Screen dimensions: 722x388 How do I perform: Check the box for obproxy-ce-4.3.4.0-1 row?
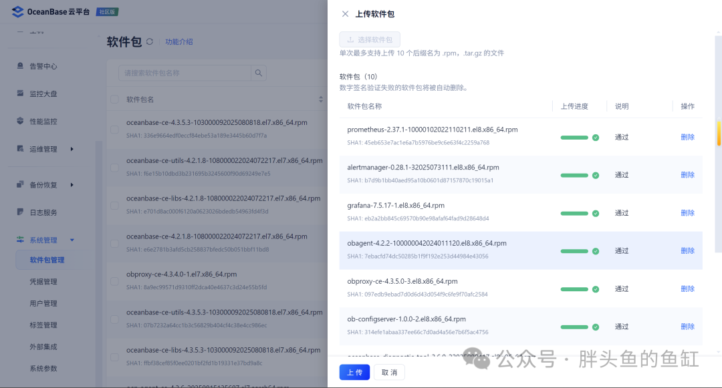click(x=115, y=281)
